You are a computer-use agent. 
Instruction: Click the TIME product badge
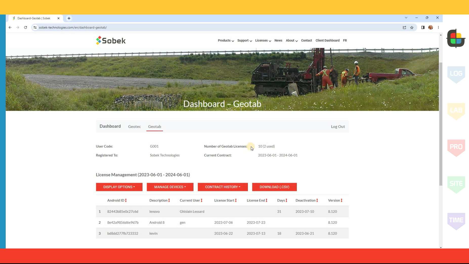(456, 221)
